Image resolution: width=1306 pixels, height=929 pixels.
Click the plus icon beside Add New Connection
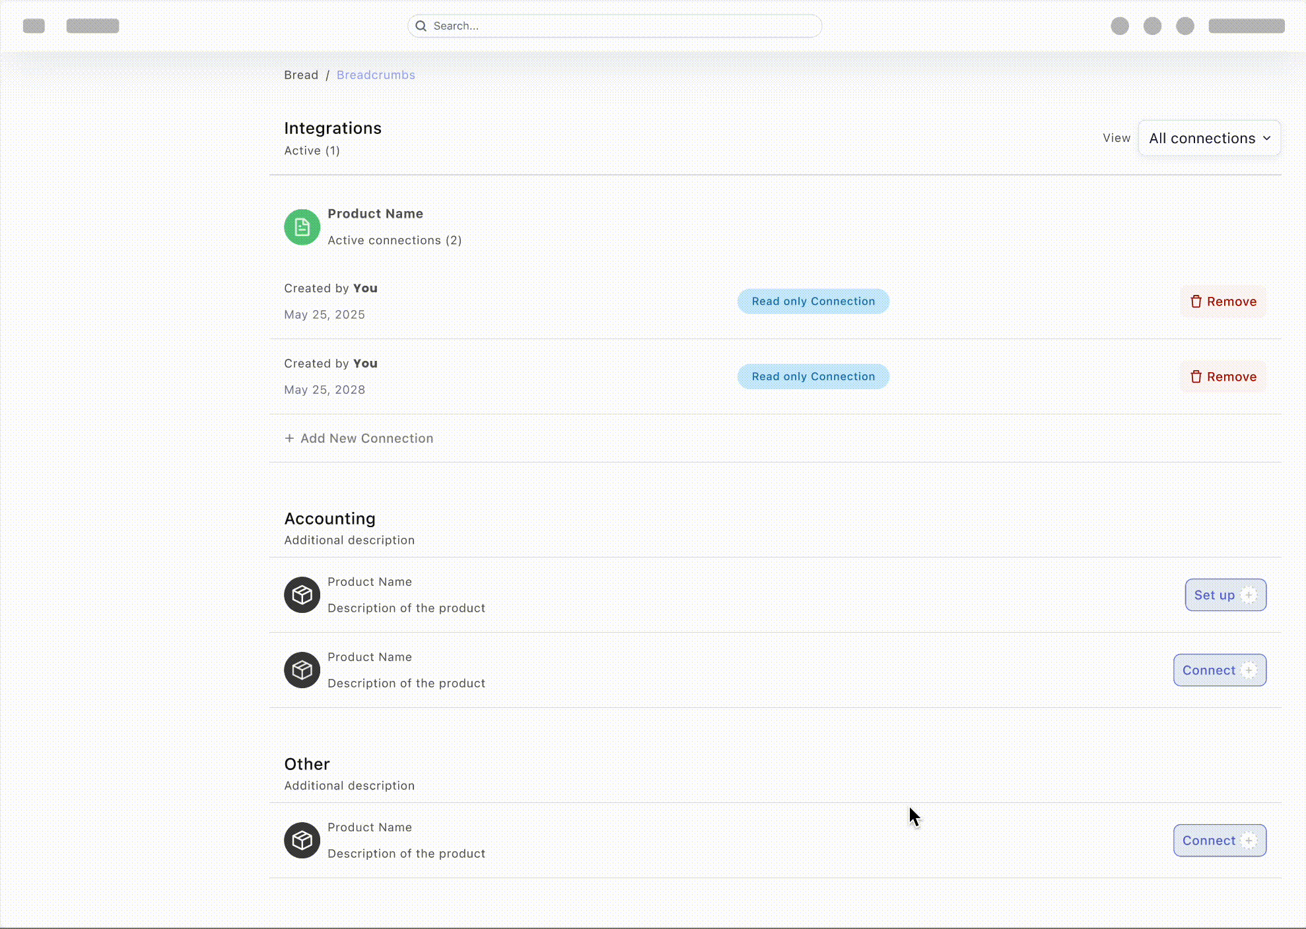(289, 438)
